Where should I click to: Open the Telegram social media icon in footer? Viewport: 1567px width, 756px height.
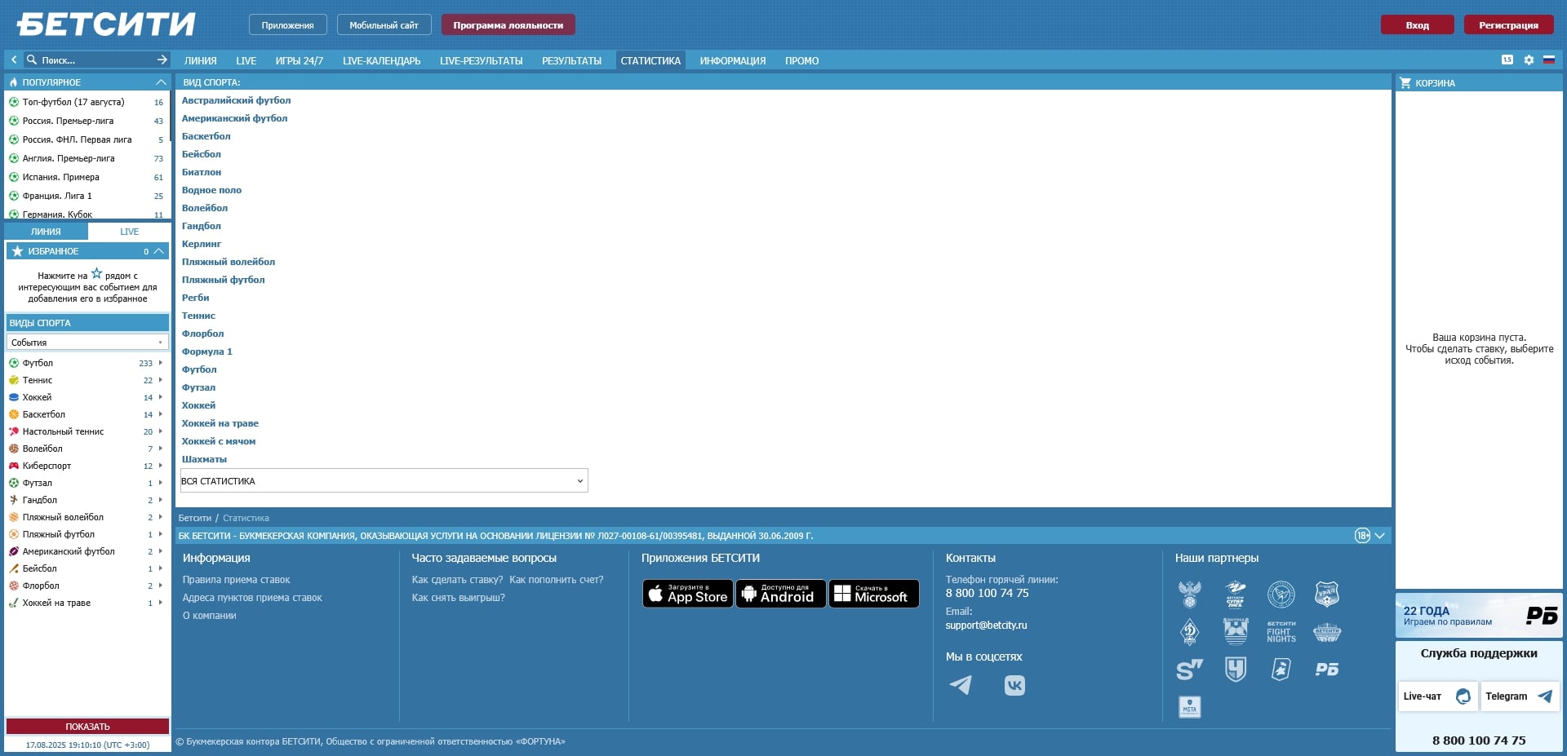(961, 685)
